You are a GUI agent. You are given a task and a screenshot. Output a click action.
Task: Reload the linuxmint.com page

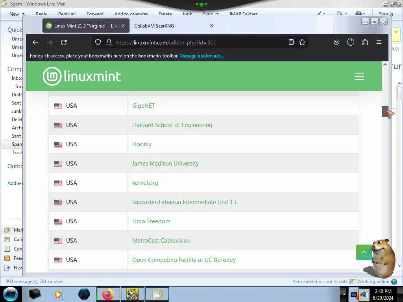pyautogui.click(x=64, y=42)
